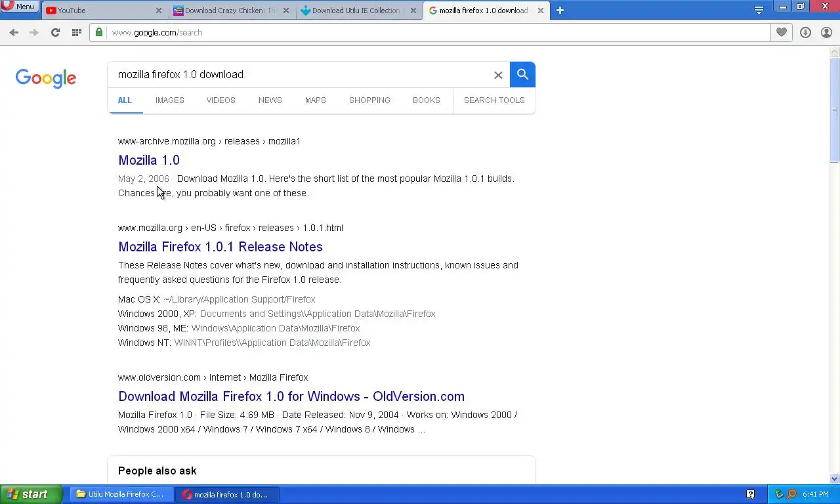Open the Speed Dial grid icon

(77, 32)
